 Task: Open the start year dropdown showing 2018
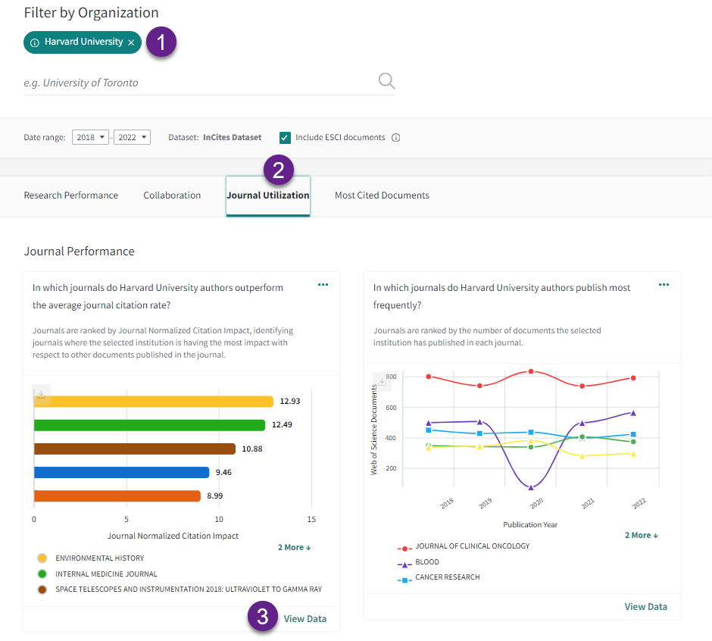[x=90, y=137]
